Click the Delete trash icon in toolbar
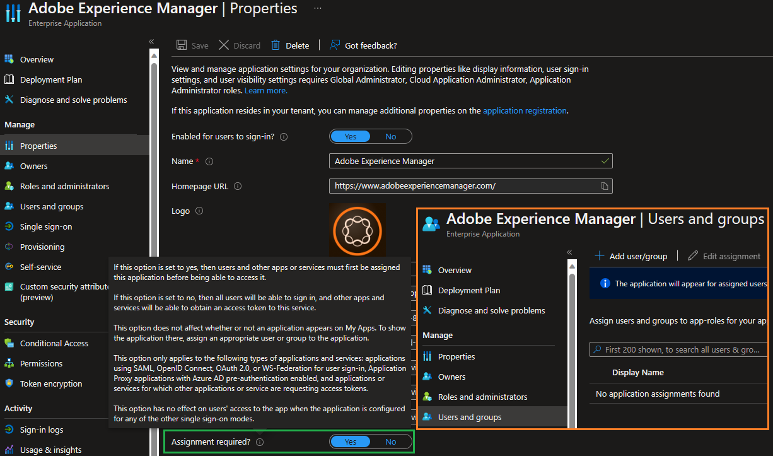The width and height of the screenshot is (773, 456). point(276,45)
